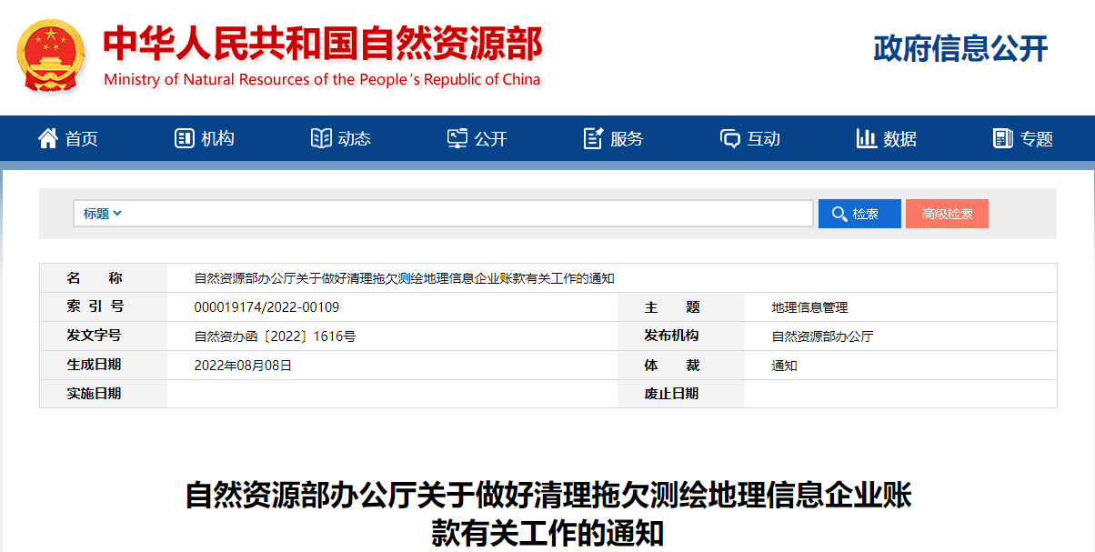The height and width of the screenshot is (552, 1095).
Task: Click the national emblem logo
Action: click(x=51, y=55)
